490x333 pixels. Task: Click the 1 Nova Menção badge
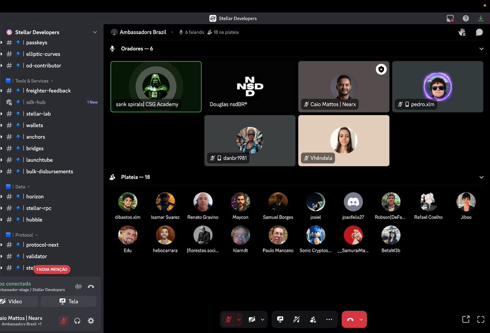[52, 269]
